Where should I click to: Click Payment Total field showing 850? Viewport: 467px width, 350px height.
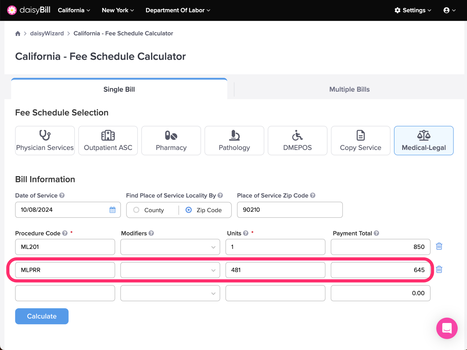[381, 247]
